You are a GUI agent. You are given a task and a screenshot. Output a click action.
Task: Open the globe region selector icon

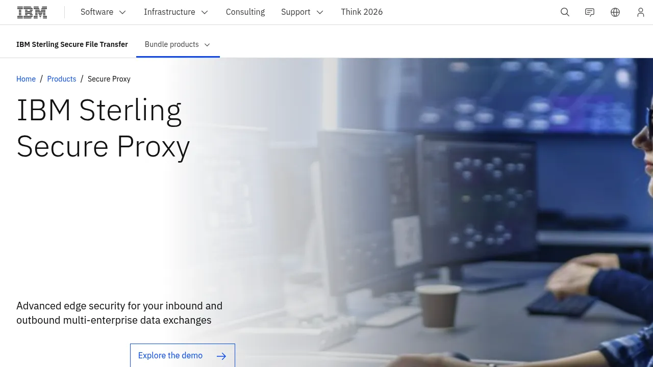615,12
